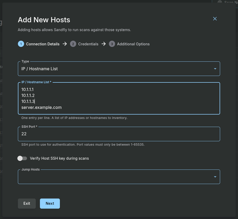Select the Connection Details step label
The image size is (238, 219).
[43, 44]
